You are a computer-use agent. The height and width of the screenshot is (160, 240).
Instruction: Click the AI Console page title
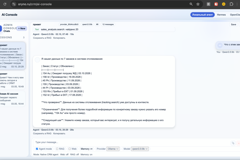coord(10,15)
